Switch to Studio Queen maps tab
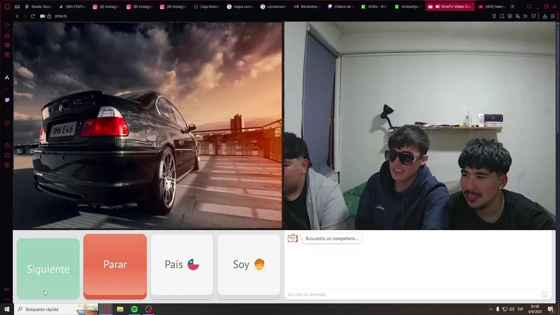The height and width of the screenshot is (315, 560). point(38,7)
